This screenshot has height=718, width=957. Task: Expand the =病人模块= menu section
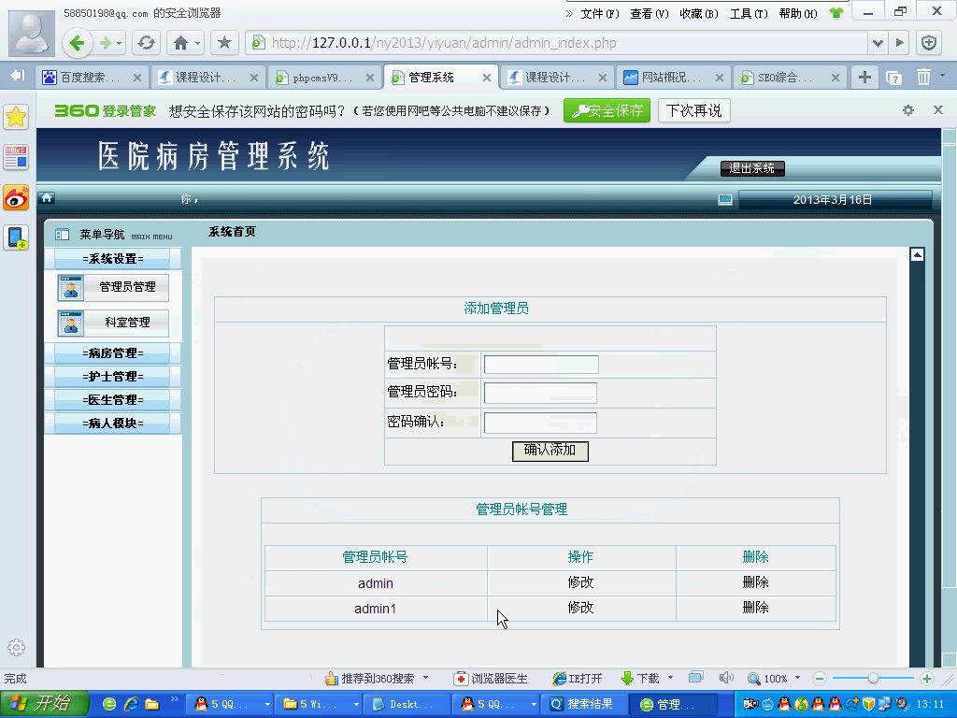pyautogui.click(x=113, y=424)
